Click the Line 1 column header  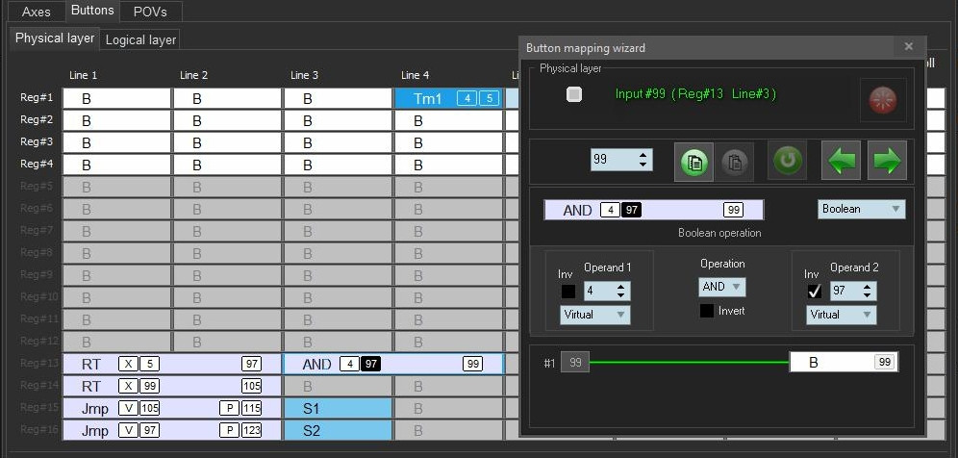point(83,75)
